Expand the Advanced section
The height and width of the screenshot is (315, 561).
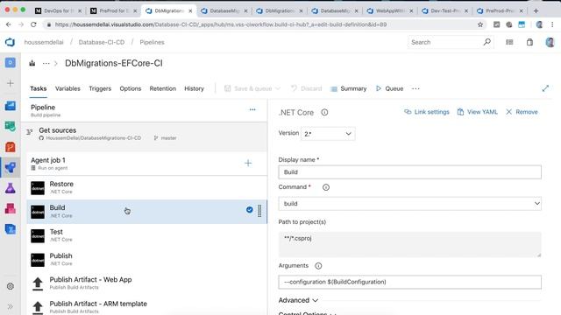(298, 300)
